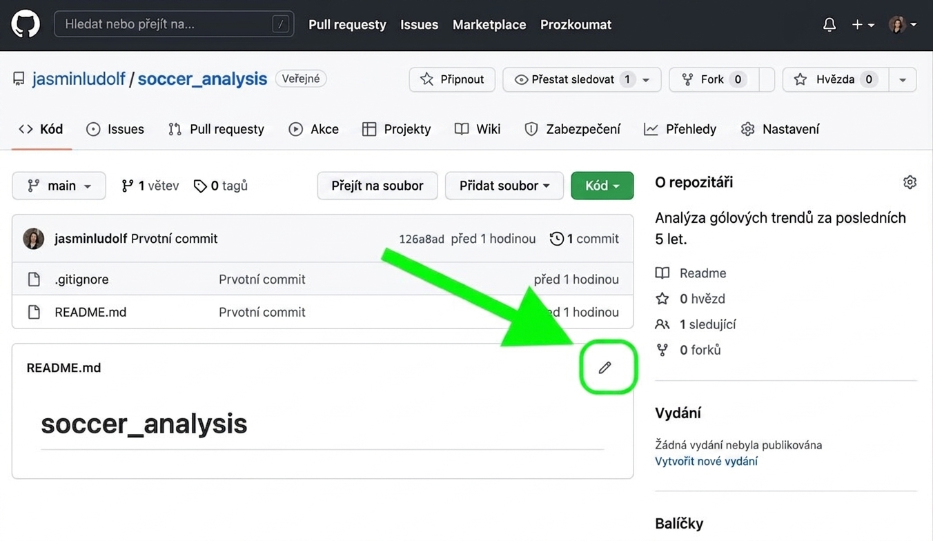Click the GitHub Octocat logo
Viewport: 933px width, 541px height.
[26, 24]
